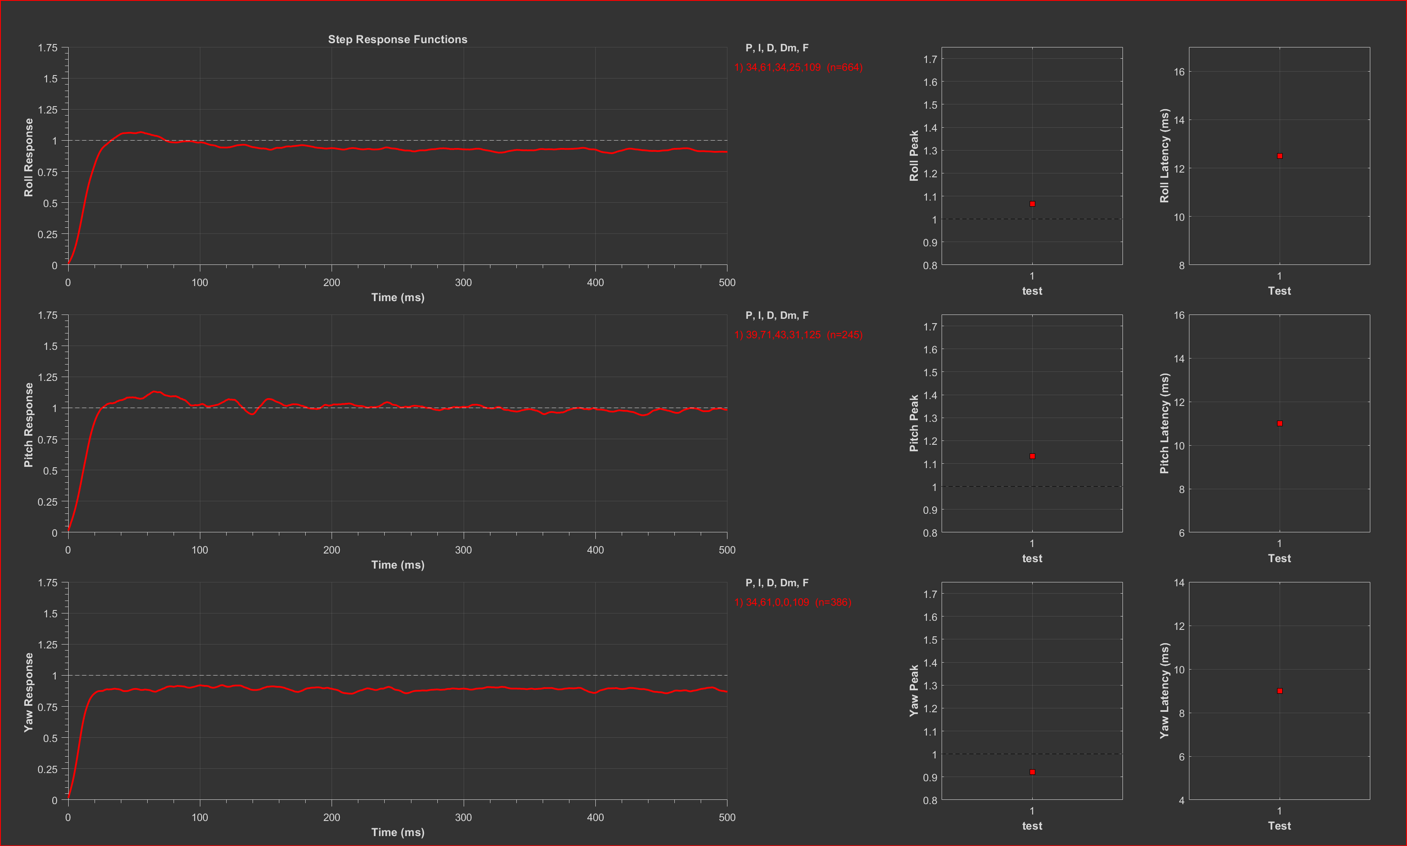Click the Pitch Latency red data marker
Image resolution: width=1407 pixels, height=846 pixels.
1279,424
